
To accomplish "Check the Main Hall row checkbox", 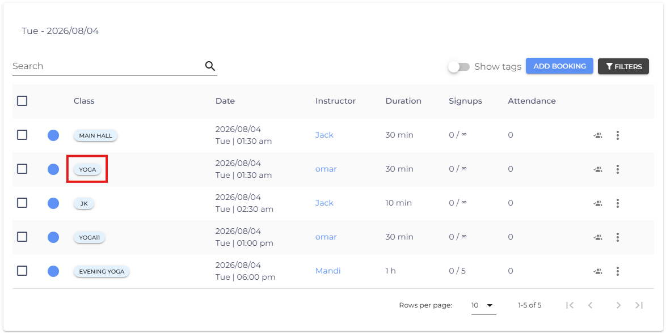I will pos(22,135).
